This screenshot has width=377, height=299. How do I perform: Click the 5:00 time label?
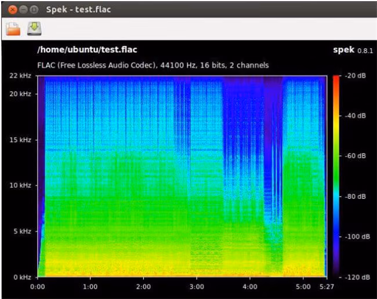[303, 287]
